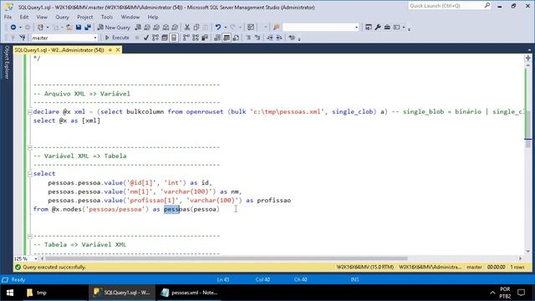Click the Solution Explorer window icon
Viewport: 535px width, 301px height.
point(369,28)
